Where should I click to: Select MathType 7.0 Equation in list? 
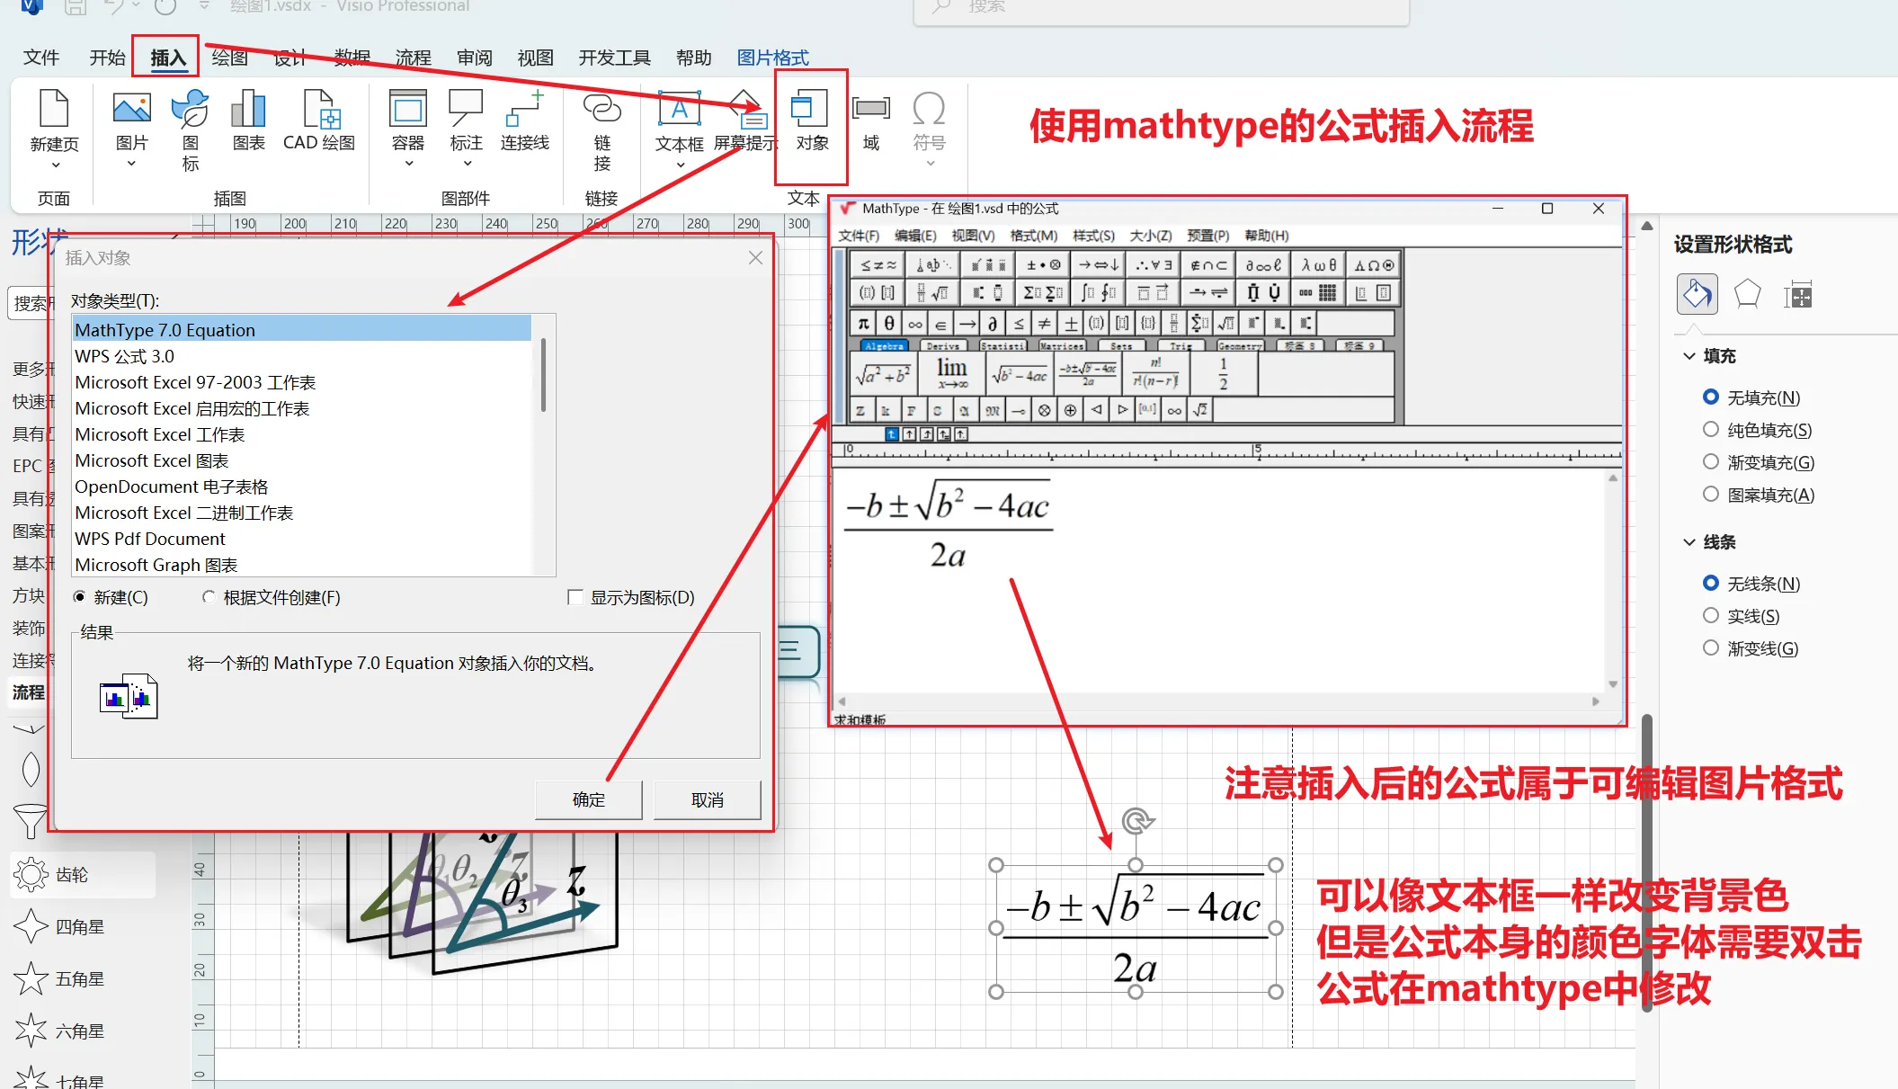(x=302, y=330)
